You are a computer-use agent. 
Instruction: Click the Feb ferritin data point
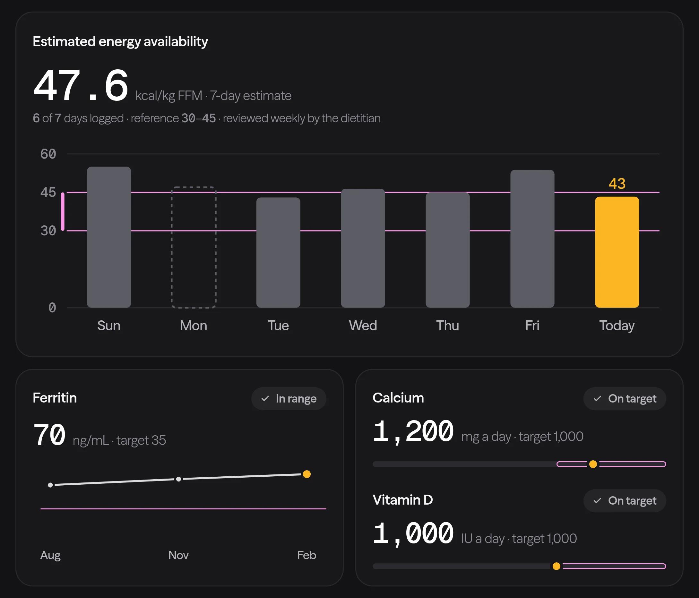(307, 474)
